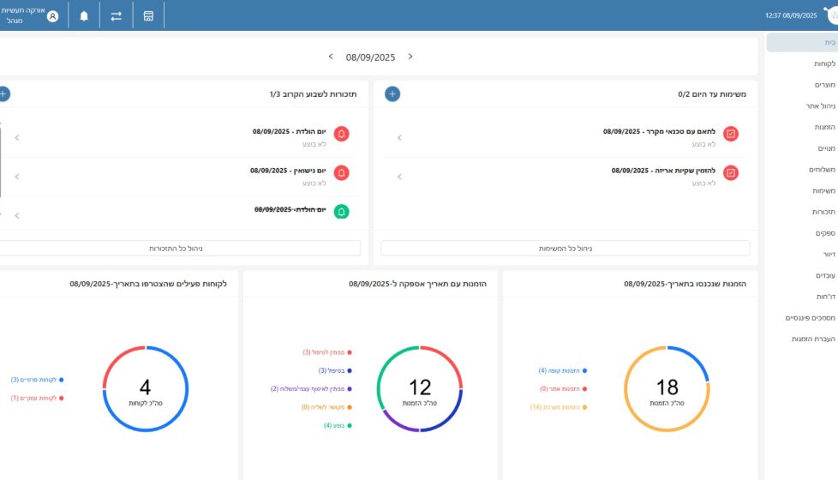Click red bell icon of first יום הולדת reminder
This screenshot has height=480, width=838.
click(x=341, y=134)
